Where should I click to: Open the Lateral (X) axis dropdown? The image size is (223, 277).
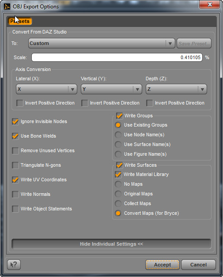point(46,89)
